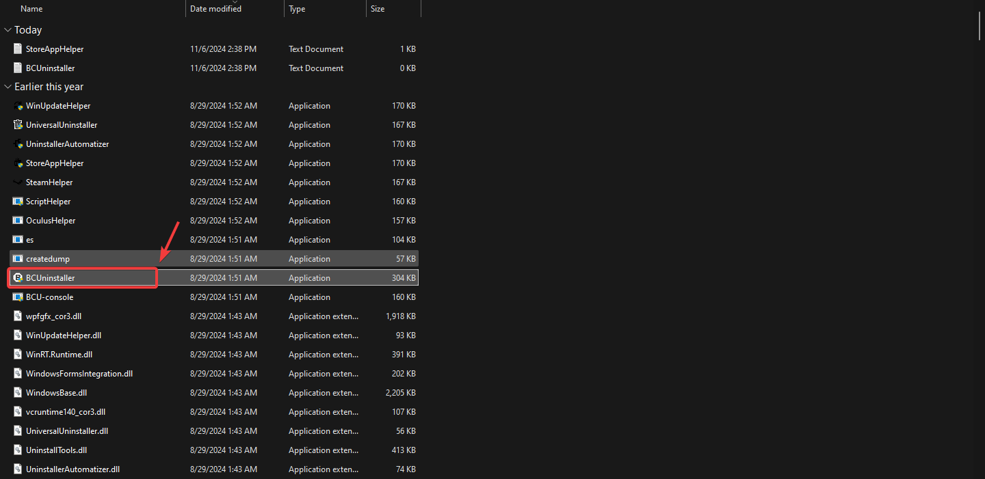Click the 413 KB size value
Viewport: 985px width, 479px height.
pyautogui.click(x=404, y=450)
